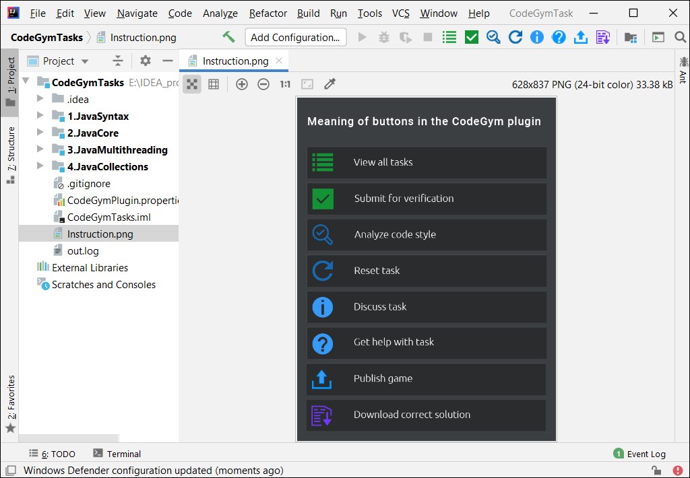Toggle the chessboard transparency background

tap(192, 84)
